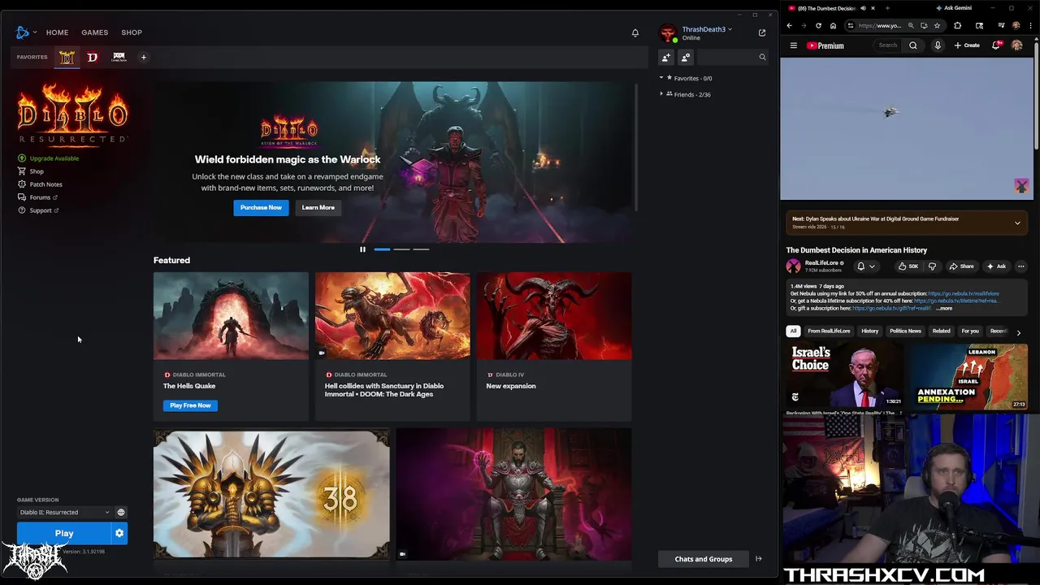Image resolution: width=1040 pixels, height=585 pixels.
Task: Click the blue Play button
Action: pos(64,534)
